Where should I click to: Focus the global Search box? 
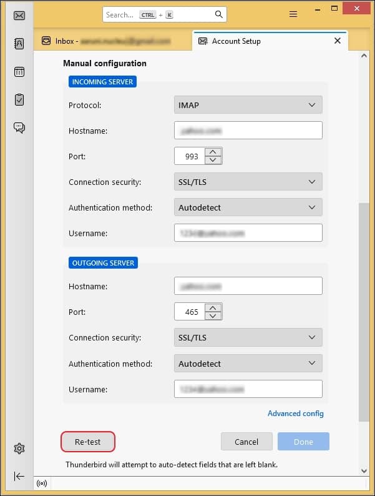[165, 14]
